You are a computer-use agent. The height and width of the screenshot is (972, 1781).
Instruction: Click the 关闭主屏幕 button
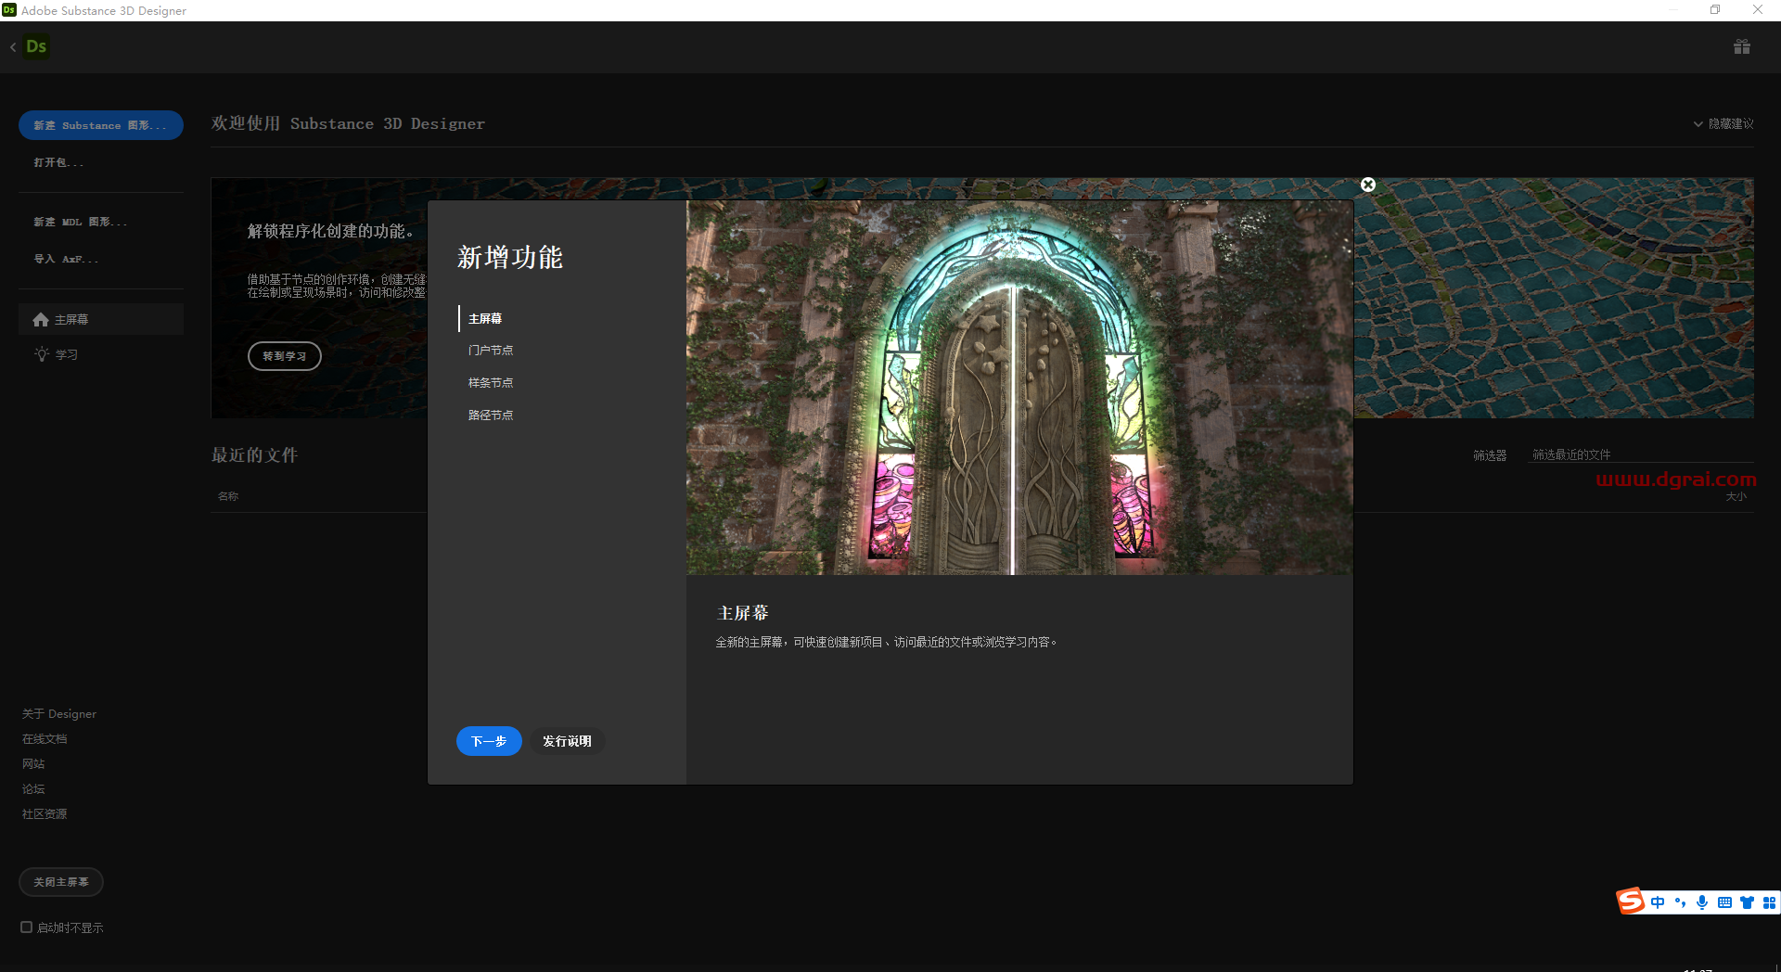[x=61, y=882]
